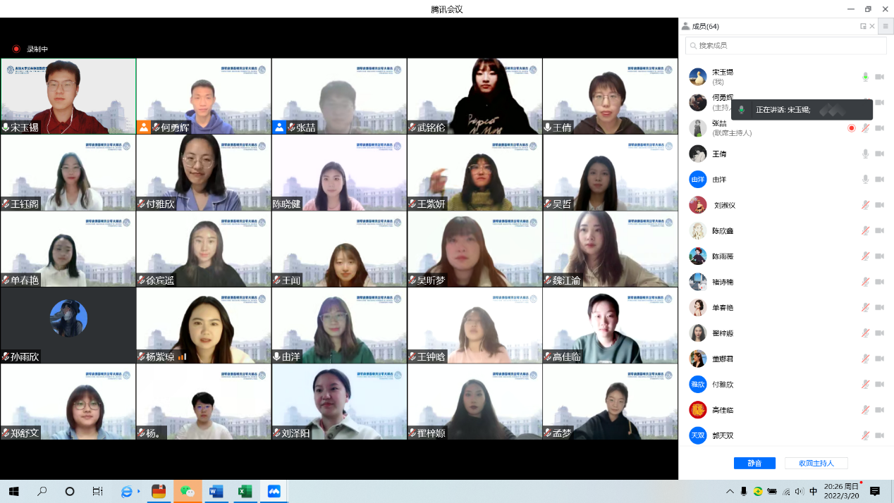This screenshot has height=503, width=894.
Task: Click the camera icon for 陈欣鑫
Action: (x=879, y=230)
